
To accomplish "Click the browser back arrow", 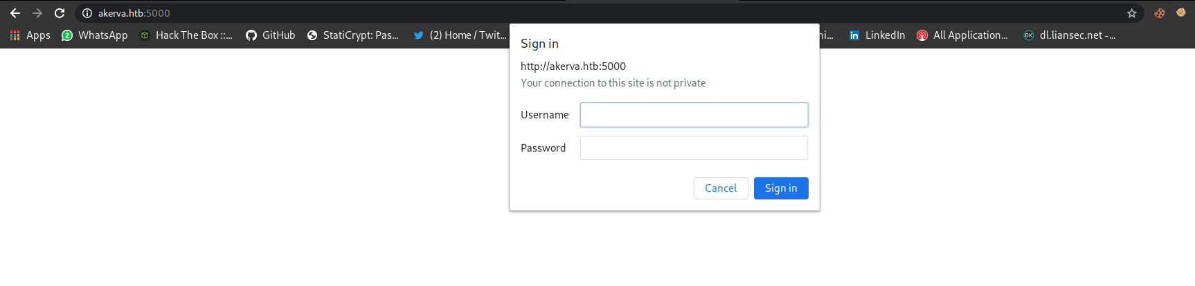I will tap(15, 13).
